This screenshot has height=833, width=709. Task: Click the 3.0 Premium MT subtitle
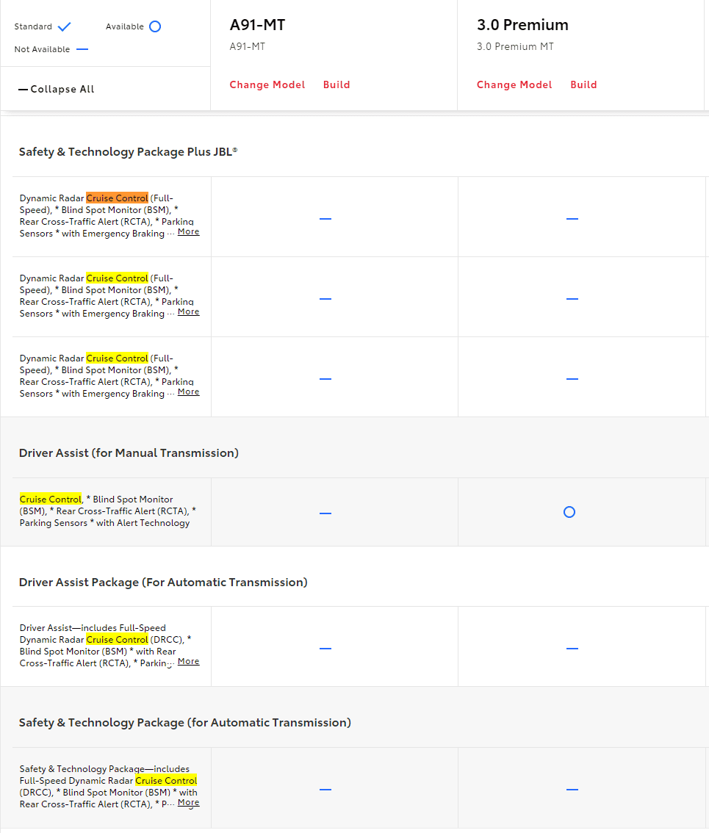coord(515,47)
